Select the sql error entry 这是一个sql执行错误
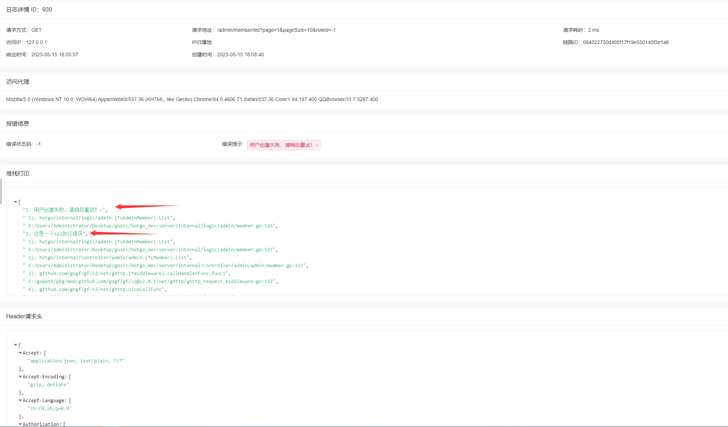The height and width of the screenshot is (427, 728). click(55, 234)
